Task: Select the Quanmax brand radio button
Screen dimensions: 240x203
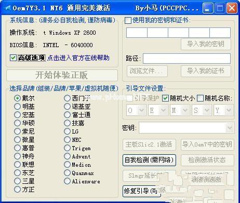Action: pyautogui.click(x=67, y=173)
